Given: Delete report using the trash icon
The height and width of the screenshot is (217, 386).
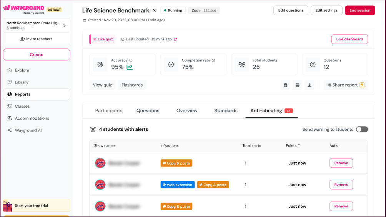Looking at the screenshot, I should pos(285,85).
